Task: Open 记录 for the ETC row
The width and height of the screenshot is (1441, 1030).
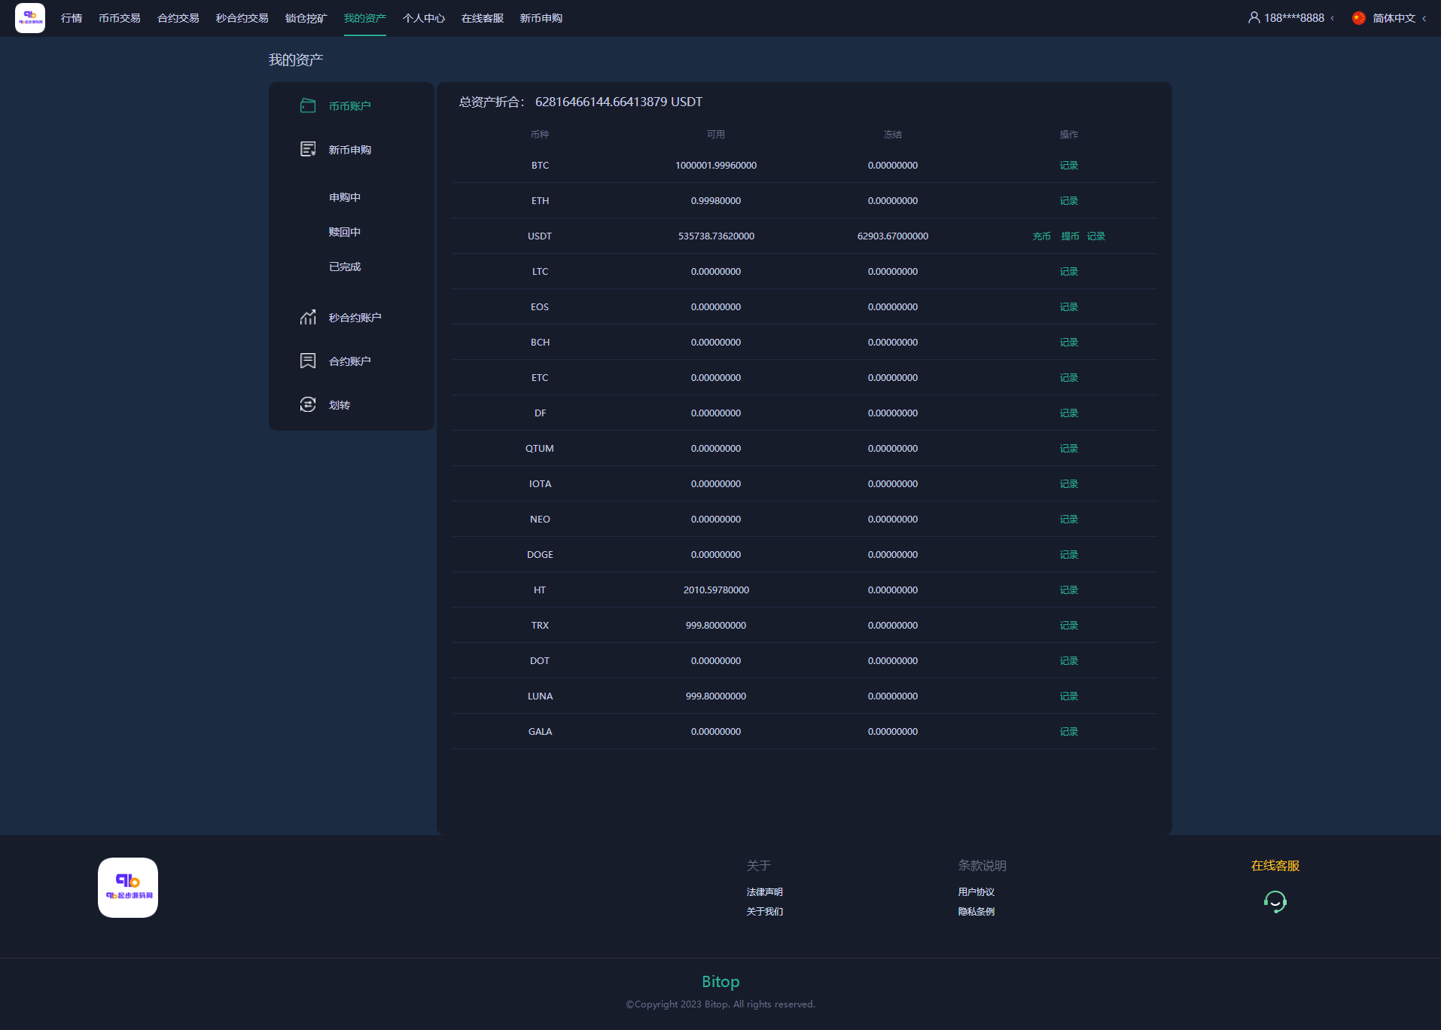Action: point(1069,378)
